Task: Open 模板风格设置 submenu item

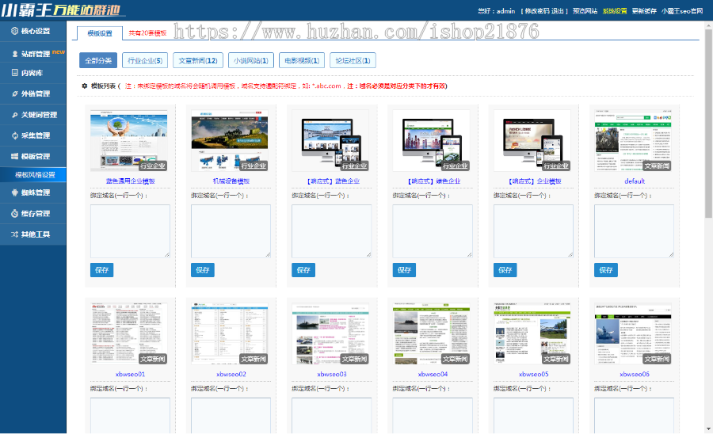Action: [x=36, y=175]
